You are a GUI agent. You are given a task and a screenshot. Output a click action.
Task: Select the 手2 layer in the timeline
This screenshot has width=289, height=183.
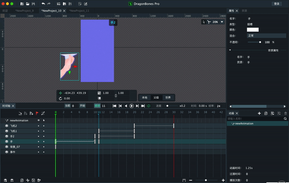coord(12,136)
